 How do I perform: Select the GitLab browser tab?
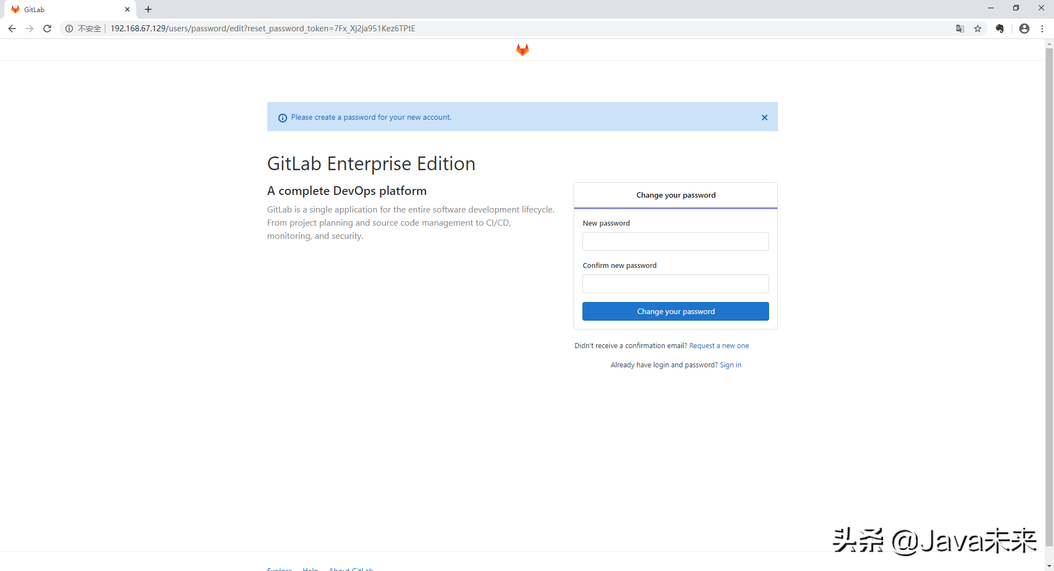pyautogui.click(x=70, y=9)
